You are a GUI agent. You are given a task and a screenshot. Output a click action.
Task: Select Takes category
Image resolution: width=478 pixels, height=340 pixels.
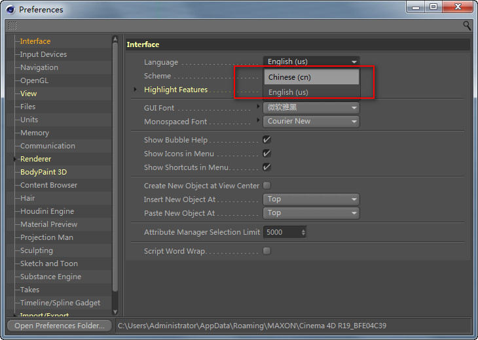pos(29,290)
